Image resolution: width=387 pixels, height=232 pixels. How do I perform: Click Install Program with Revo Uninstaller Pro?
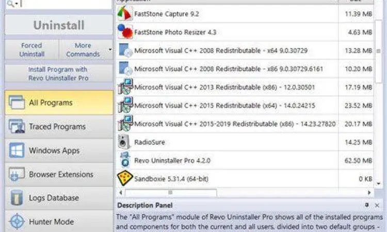(59, 74)
